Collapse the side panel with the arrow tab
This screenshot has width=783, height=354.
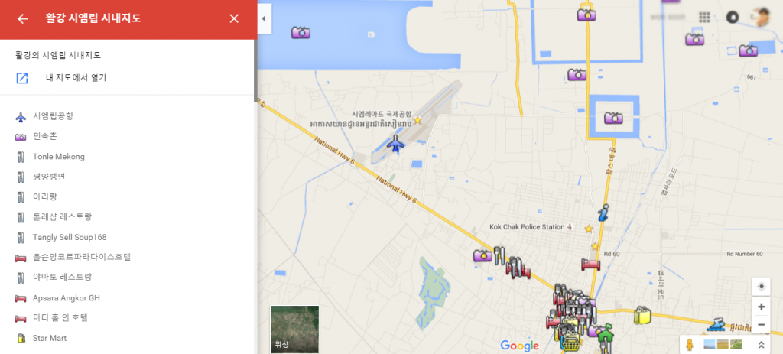pyautogui.click(x=263, y=19)
